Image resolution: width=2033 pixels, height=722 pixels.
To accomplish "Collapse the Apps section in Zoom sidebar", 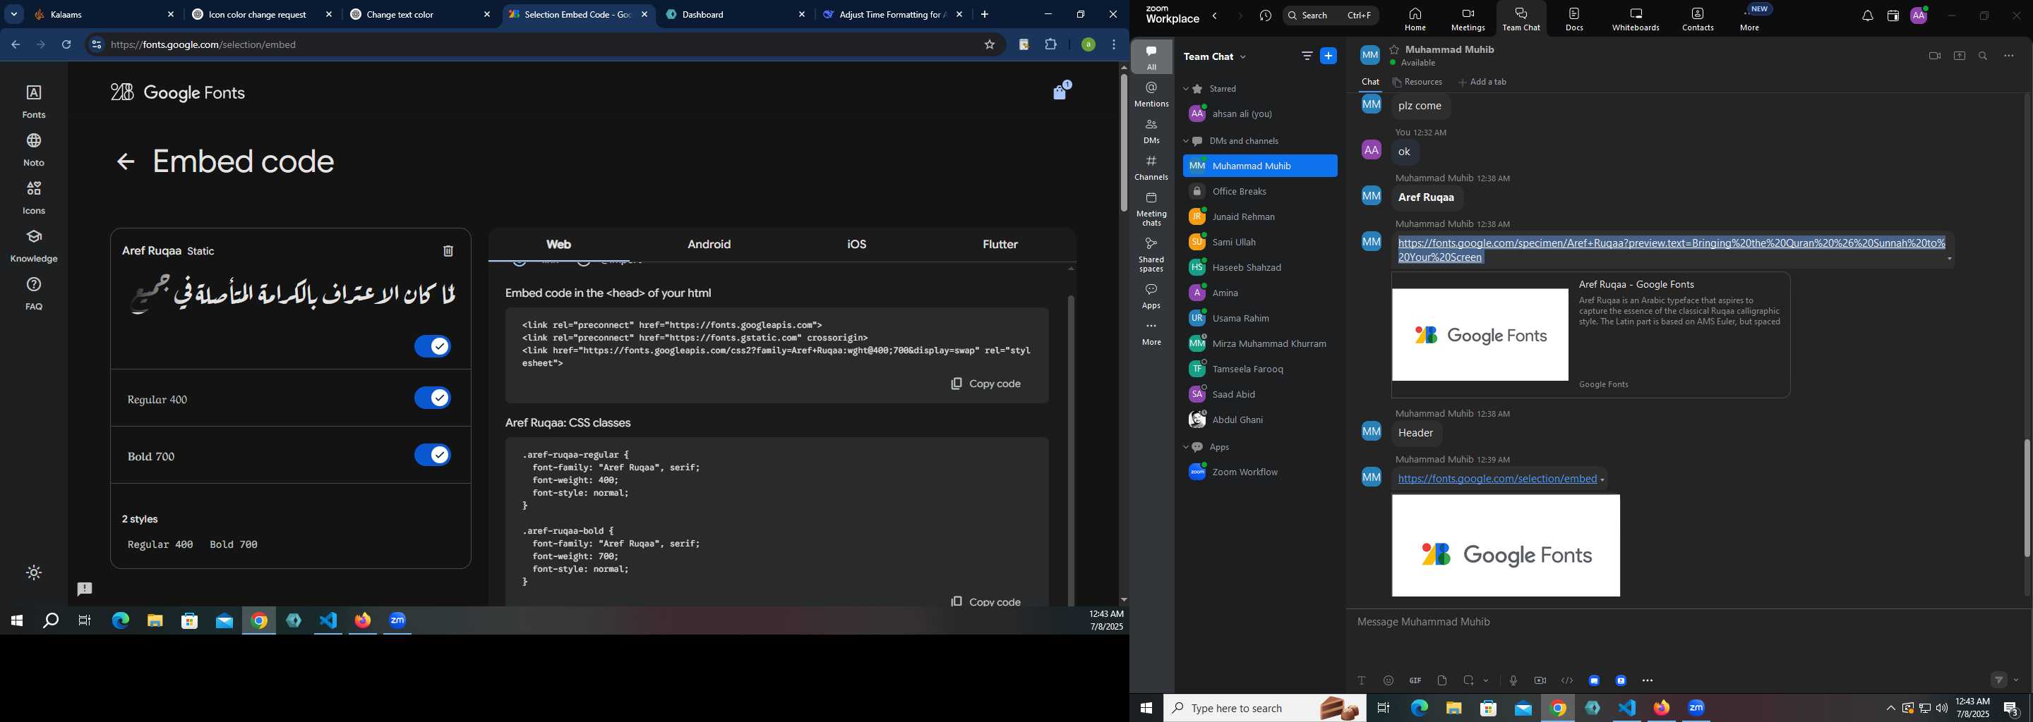I will tap(1185, 447).
